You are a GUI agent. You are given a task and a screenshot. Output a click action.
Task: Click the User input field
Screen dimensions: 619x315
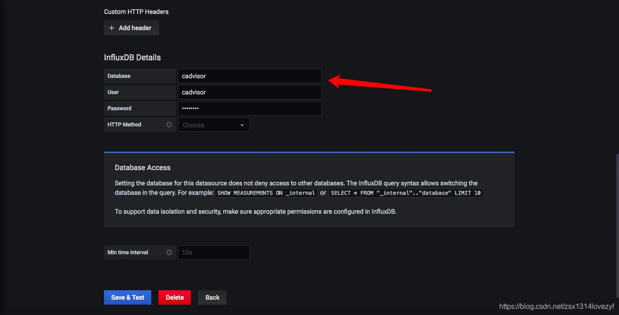[250, 92]
